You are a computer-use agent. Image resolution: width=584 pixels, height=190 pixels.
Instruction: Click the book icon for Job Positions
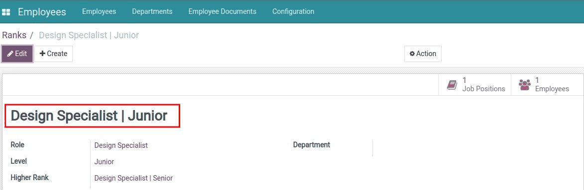click(x=452, y=85)
